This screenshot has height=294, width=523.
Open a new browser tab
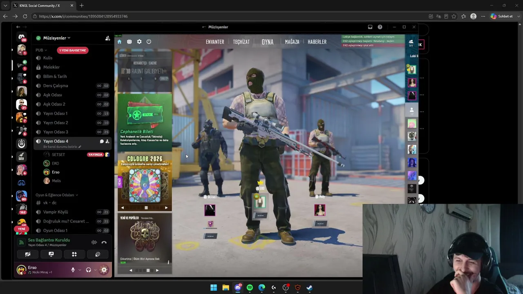[82, 5]
